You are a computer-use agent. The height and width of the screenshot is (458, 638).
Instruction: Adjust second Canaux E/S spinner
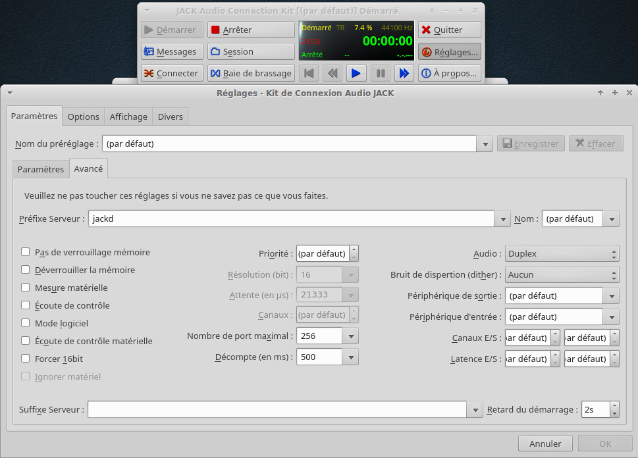(x=615, y=338)
